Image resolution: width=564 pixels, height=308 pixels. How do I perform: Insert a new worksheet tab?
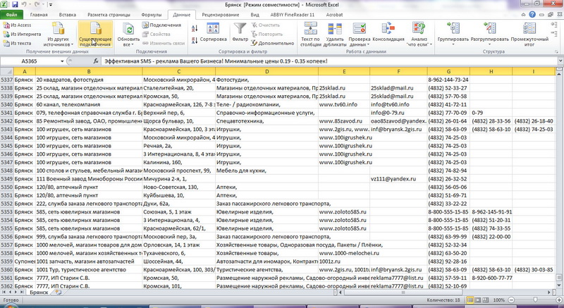(x=58, y=292)
